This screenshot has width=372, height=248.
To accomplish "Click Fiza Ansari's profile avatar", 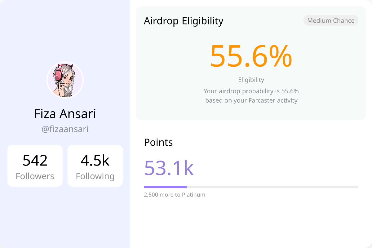I will point(65,80).
